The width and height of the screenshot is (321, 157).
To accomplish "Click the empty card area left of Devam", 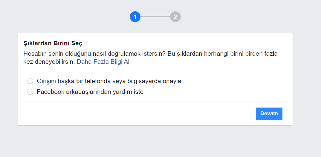I will [x=134, y=114].
